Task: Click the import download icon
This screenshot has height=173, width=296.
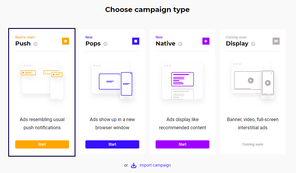Action: coord(134,165)
